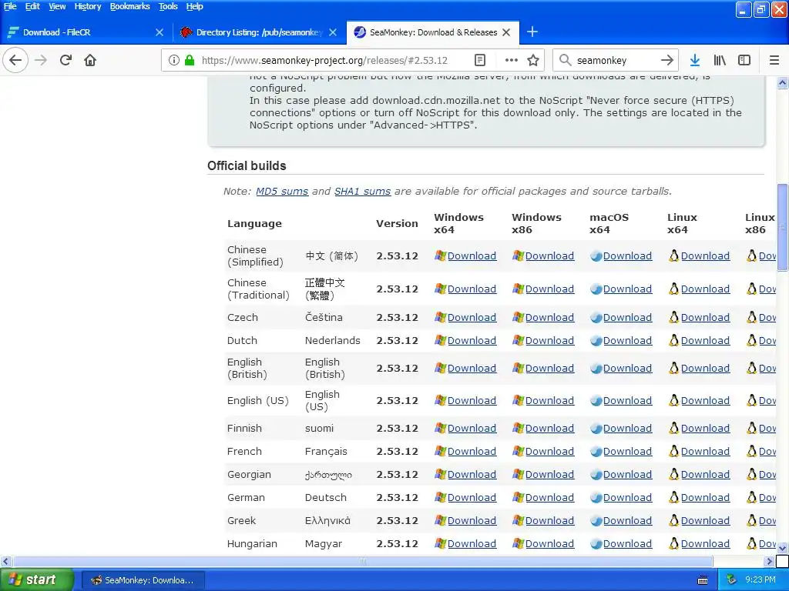Open the MD5 sums link
Screen dimensions: 789x591
[x=282, y=192]
